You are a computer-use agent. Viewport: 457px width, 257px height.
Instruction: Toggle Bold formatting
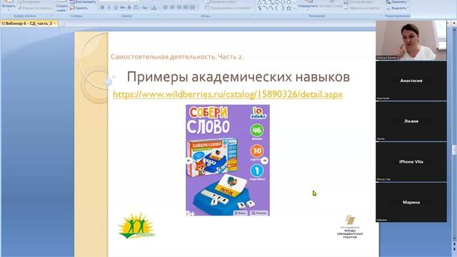[102, 8]
